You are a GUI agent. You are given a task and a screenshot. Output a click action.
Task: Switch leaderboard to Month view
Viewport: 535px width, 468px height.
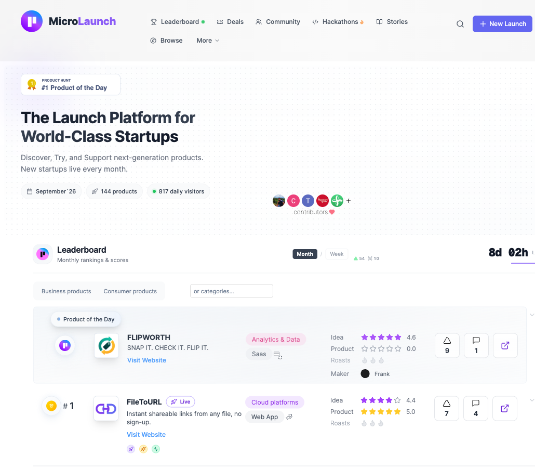click(305, 254)
